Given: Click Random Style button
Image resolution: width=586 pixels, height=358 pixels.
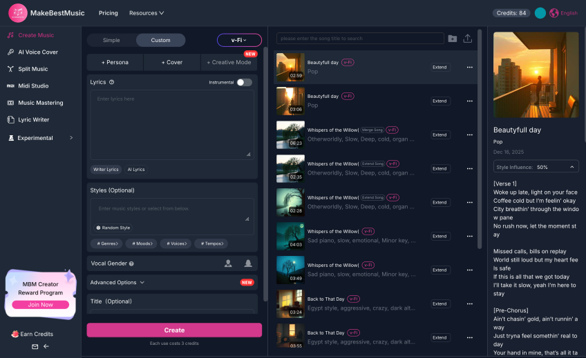Looking at the screenshot, I should [113, 228].
